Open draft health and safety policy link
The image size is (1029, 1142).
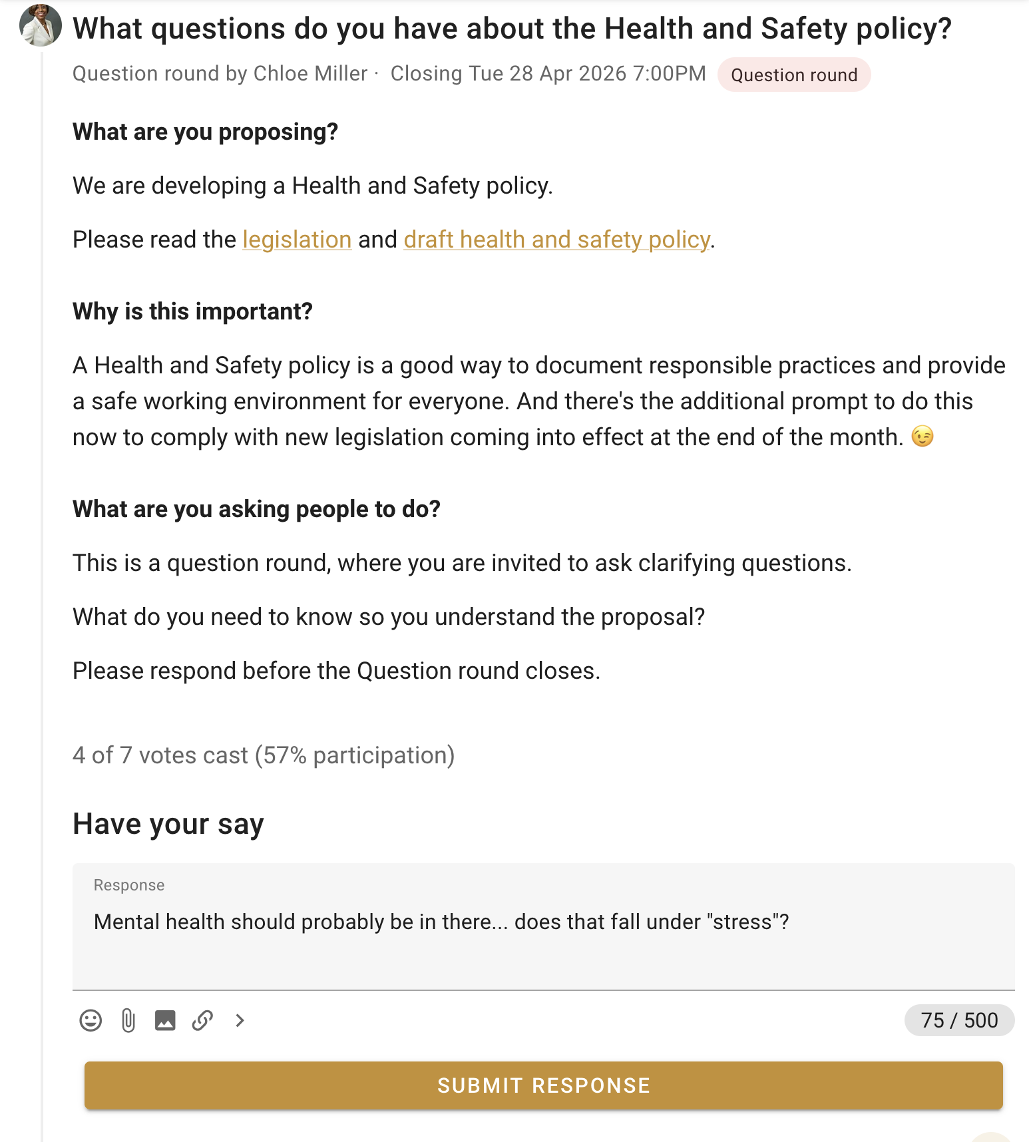[556, 240]
